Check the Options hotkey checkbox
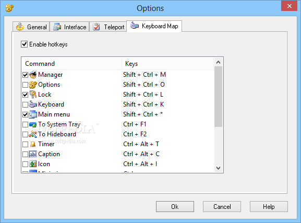301x223 pixels. 26,85
